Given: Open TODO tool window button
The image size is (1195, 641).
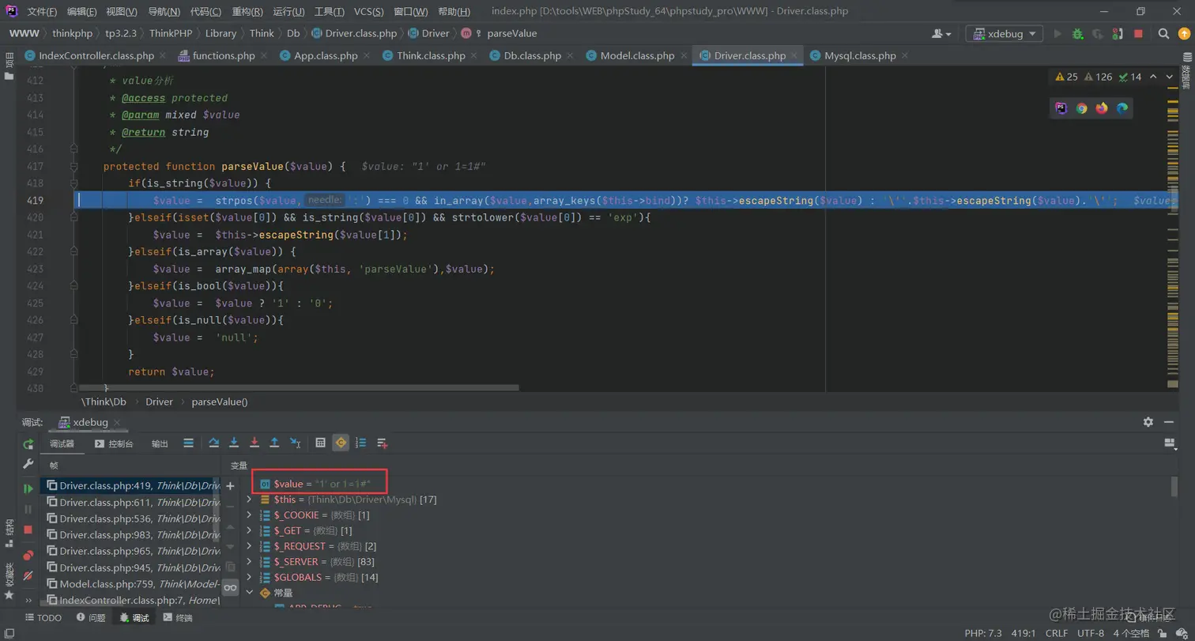Looking at the screenshot, I should click(43, 618).
